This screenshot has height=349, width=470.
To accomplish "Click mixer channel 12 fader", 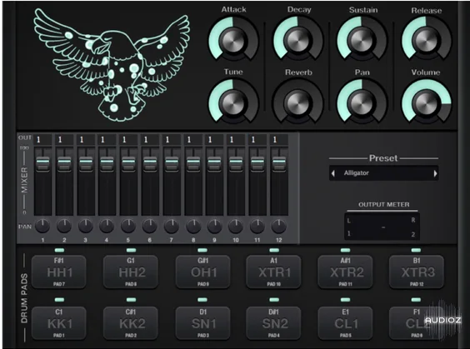I will point(279,163).
